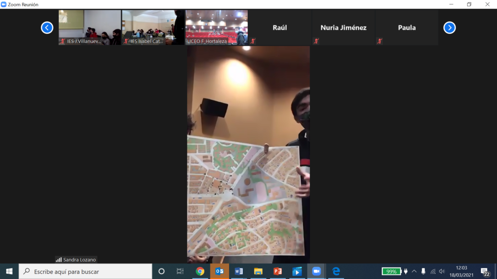Select Raúl's participant tile

[280, 27]
